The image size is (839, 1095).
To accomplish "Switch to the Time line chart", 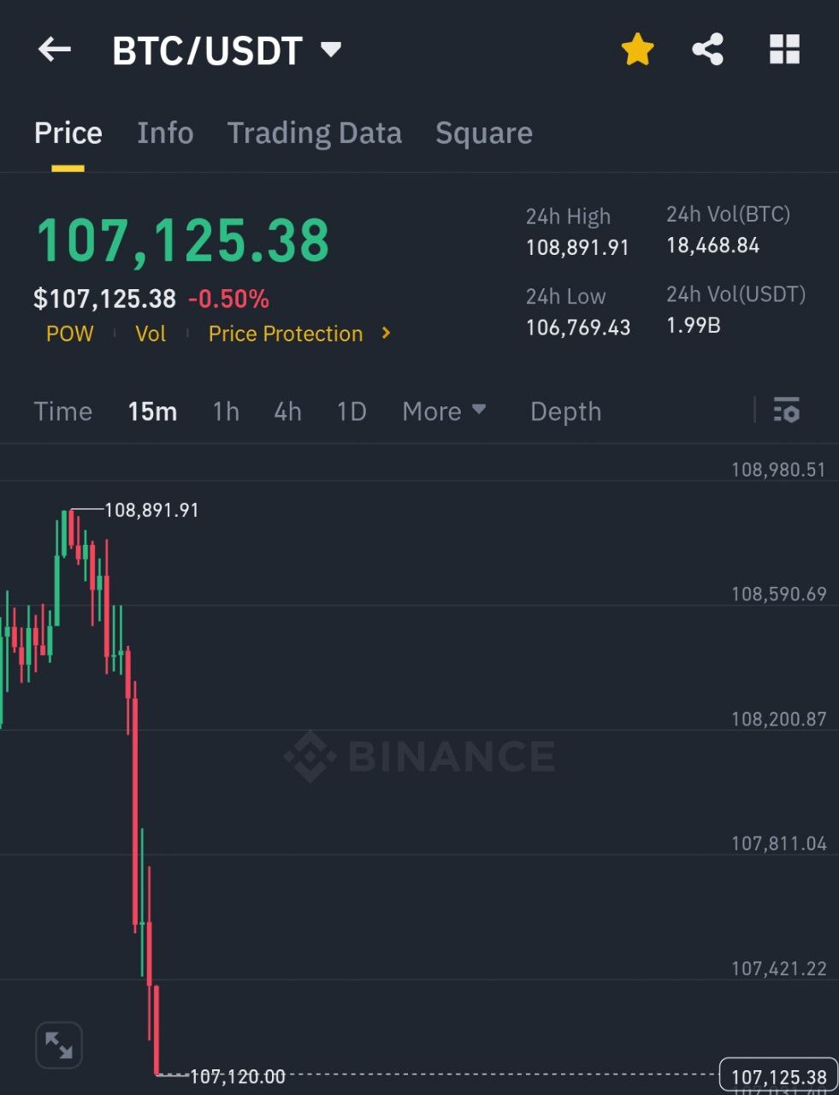I will [63, 411].
